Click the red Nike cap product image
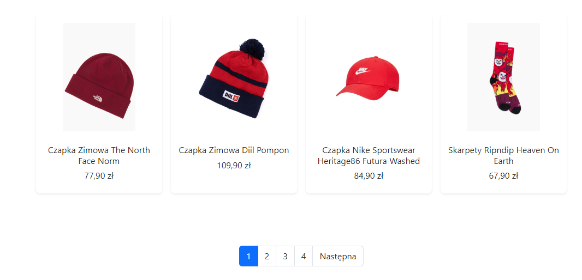Viewport: 582px width, 280px height. click(369, 77)
